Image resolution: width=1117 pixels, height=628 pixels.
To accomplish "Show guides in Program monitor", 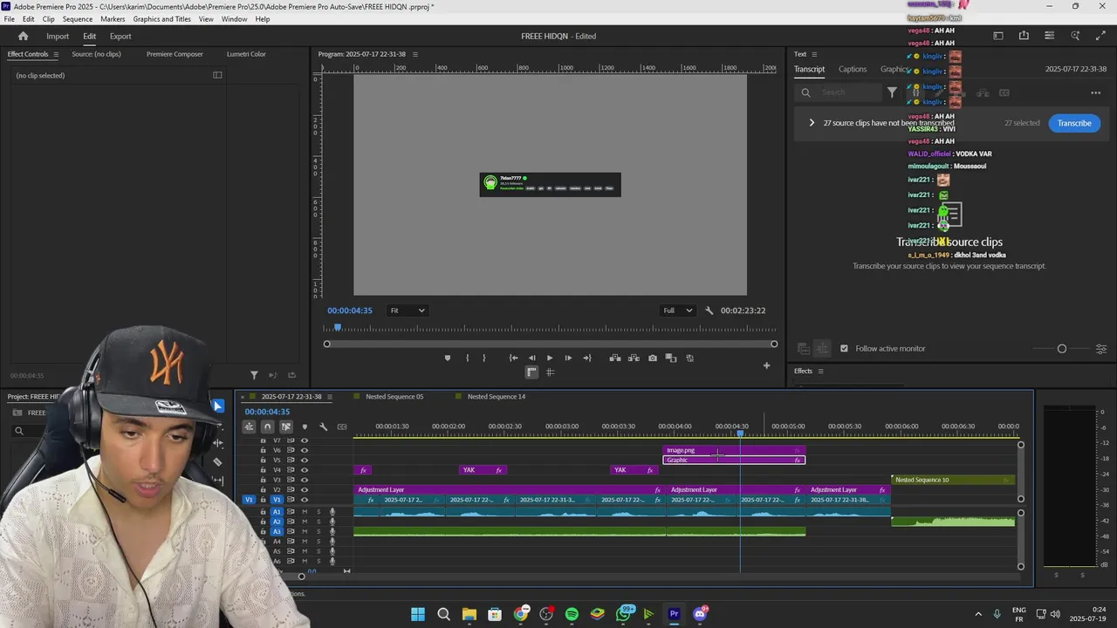I will coord(550,372).
